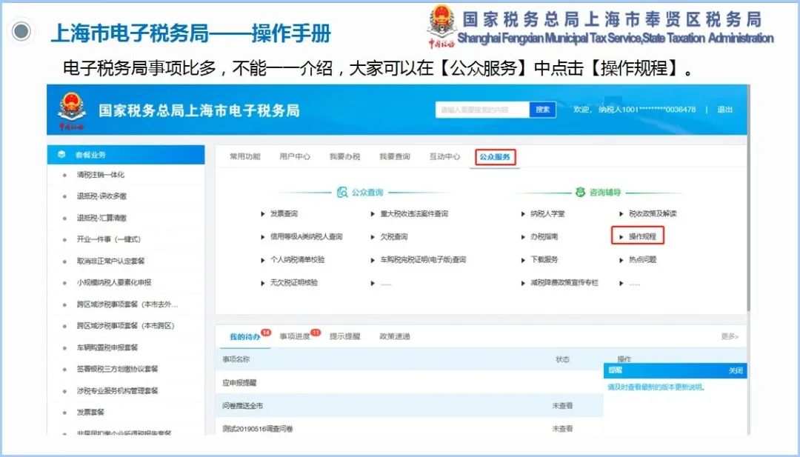Click the 办税指南 link
Viewport: 800px width, 457px height.
point(544,237)
